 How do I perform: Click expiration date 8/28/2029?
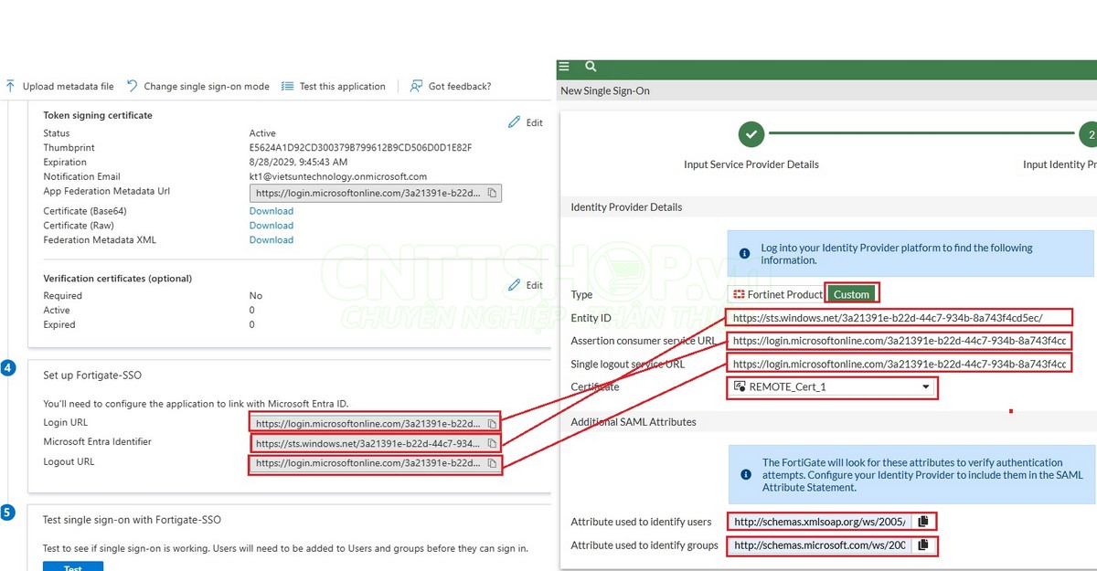pyautogui.click(x=298, y=163)
